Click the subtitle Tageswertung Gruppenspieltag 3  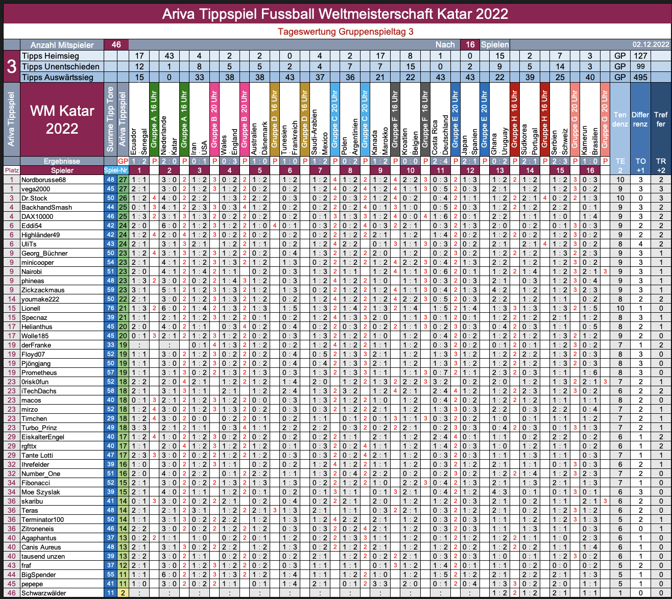(346, 32)
